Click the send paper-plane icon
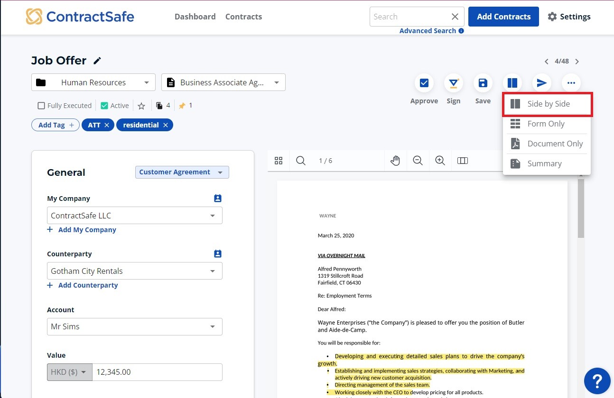Viewport: 614px width, 398px height. pos(542,83)
